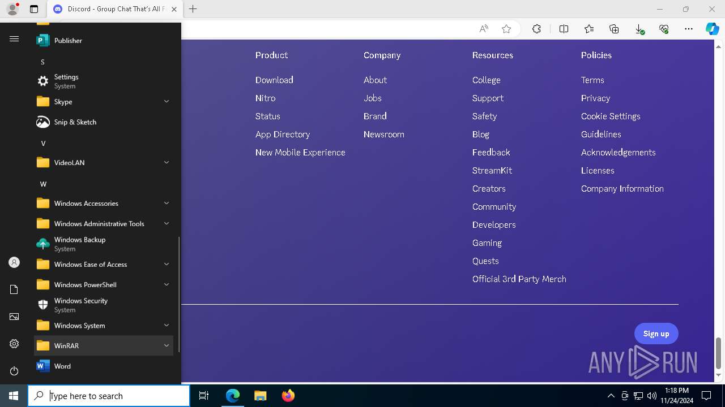725x407 pixels.
Task: Click the Type here to search box
Action: point(109,396)
